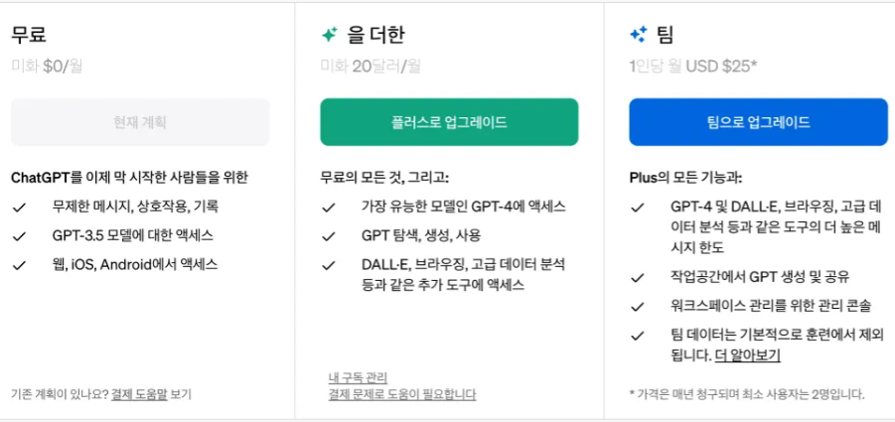Click the checkmark beside 웹, iOS, Android에서 액세스
Screen dimensions: 895x422
point(19,265)
